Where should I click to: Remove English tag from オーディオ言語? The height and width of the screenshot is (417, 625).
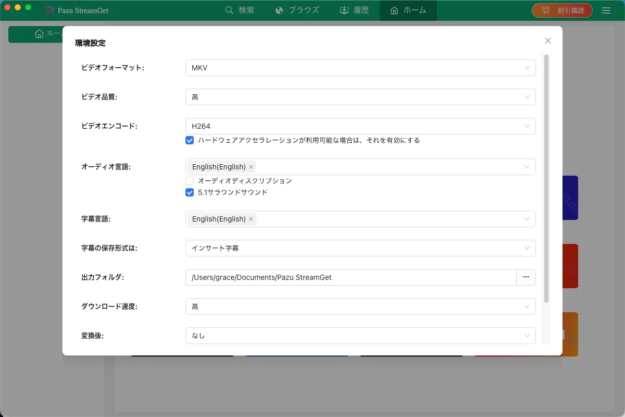(x=251, y=167)
